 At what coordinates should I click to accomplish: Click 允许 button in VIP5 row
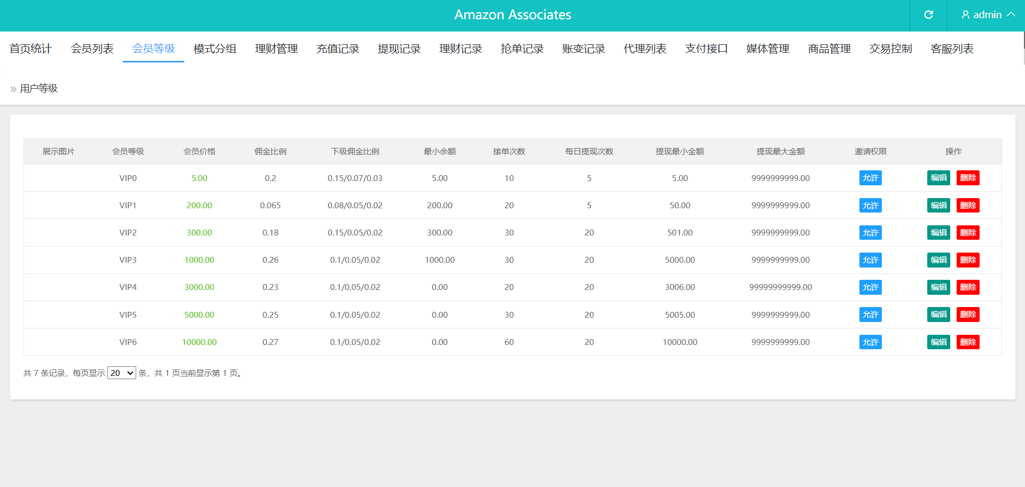click(x=870, y=315)
